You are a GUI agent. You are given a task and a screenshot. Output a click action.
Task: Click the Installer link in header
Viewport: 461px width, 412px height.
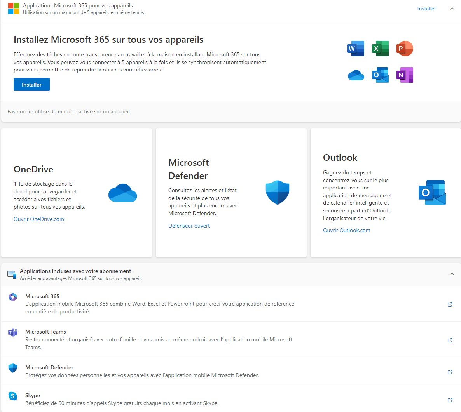click(x=427, y=9)
